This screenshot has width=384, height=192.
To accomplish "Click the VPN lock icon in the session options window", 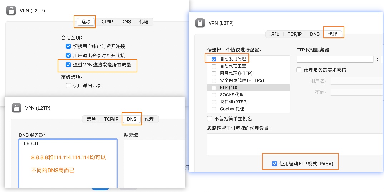I will coord(11,11).
